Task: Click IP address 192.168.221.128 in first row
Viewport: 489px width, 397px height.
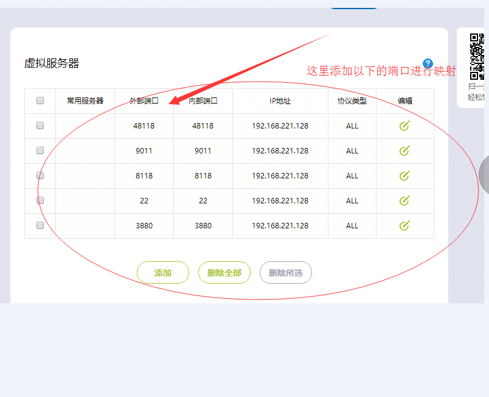Action: click(x=280, y=125)
